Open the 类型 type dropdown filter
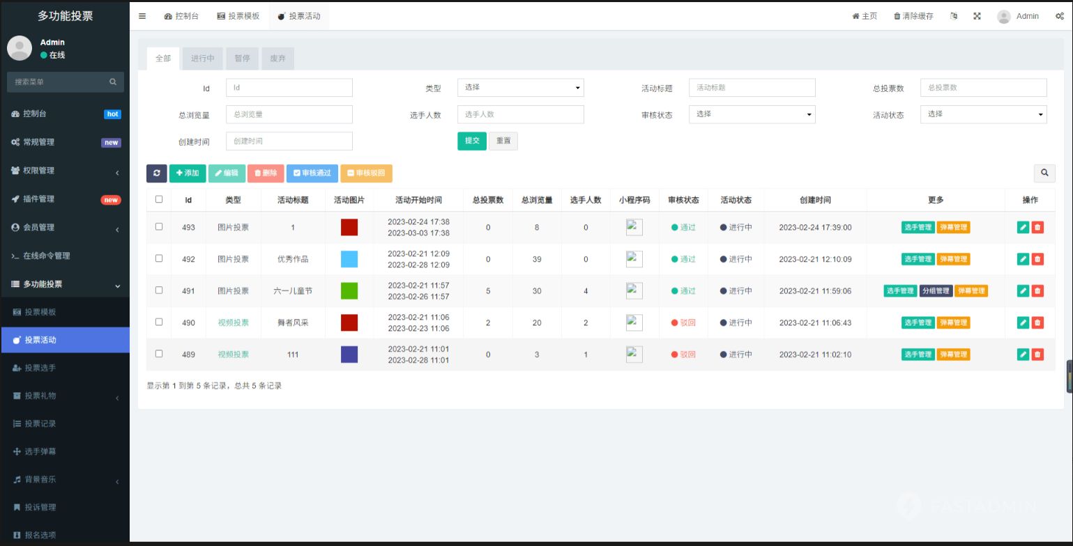The height and width of the screenshot is (546, 1073). point(520,88)
